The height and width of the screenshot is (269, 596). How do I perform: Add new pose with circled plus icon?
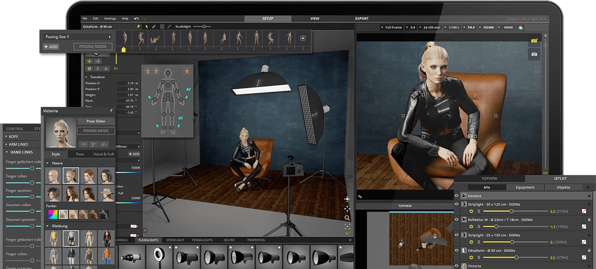pyautogui.click(x=302, y=38)
